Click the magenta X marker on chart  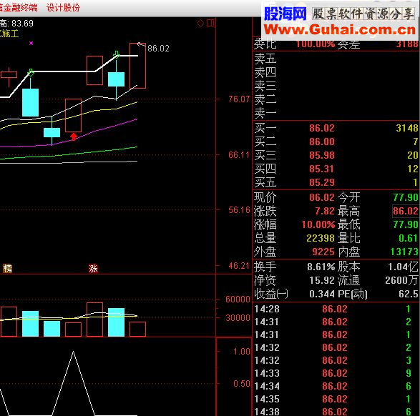click(x=31, y=43)
